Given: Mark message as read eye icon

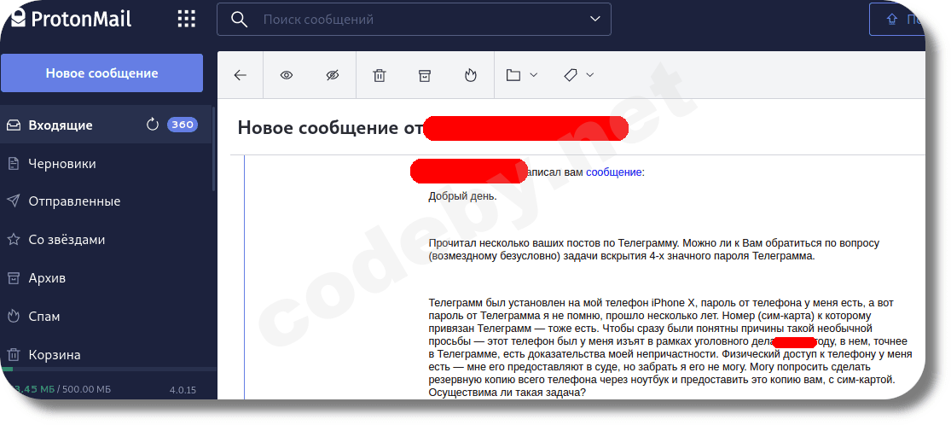Looking at the screenshot, I should click(x=287, y=75).
